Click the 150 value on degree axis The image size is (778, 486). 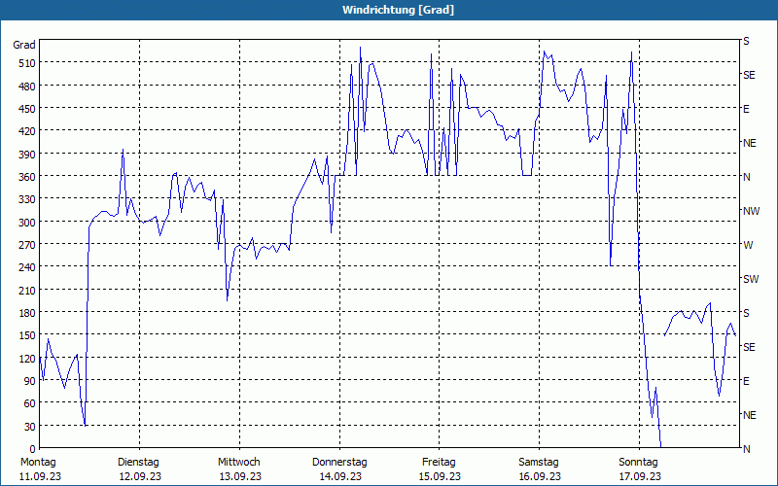coord(27,335)
